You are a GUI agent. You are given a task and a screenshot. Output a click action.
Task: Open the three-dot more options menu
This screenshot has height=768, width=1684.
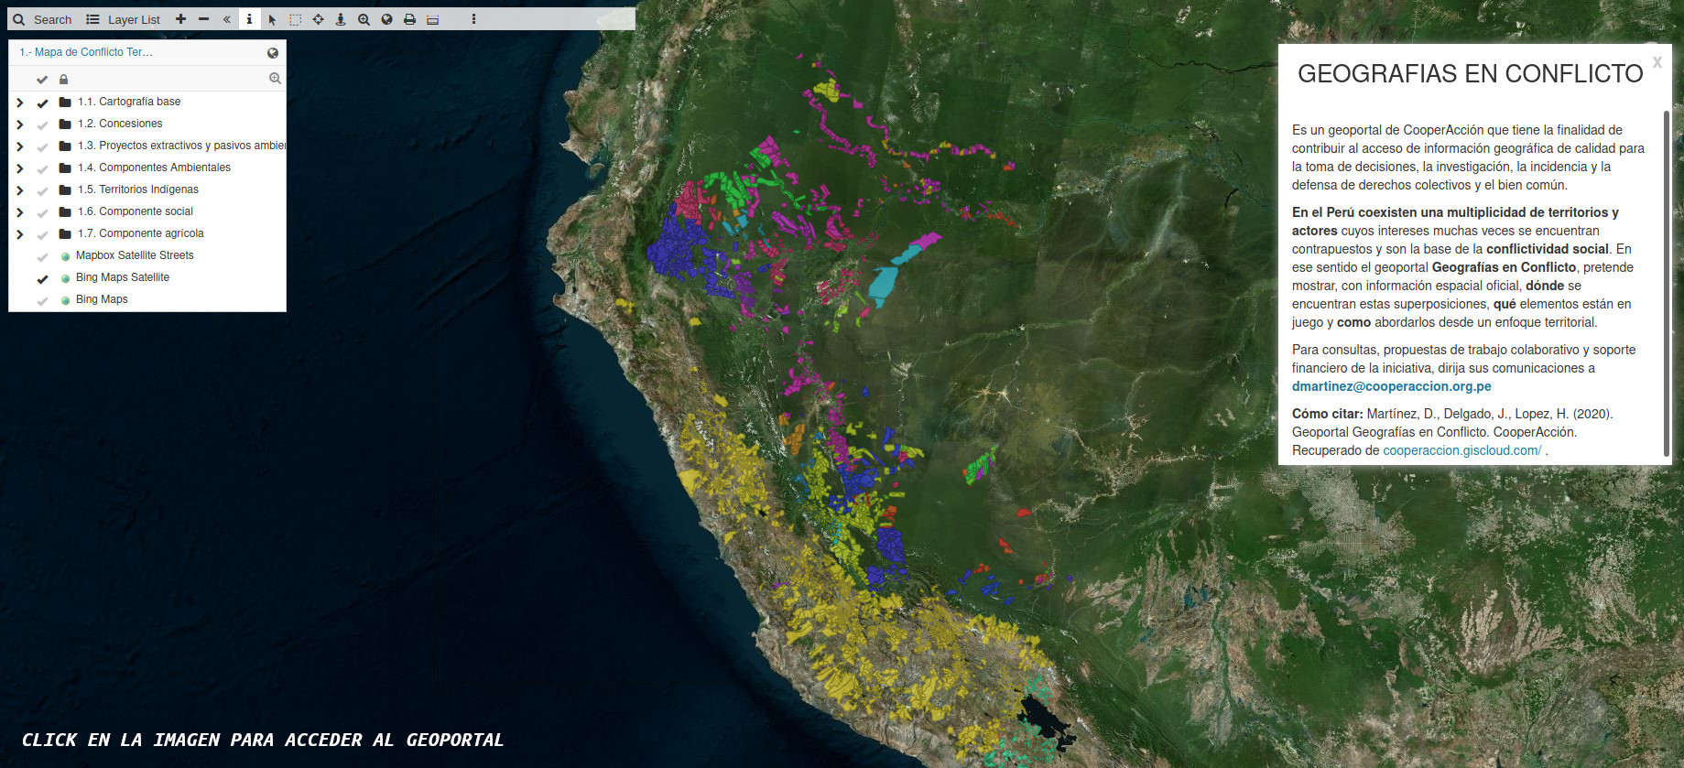point(473,19)
